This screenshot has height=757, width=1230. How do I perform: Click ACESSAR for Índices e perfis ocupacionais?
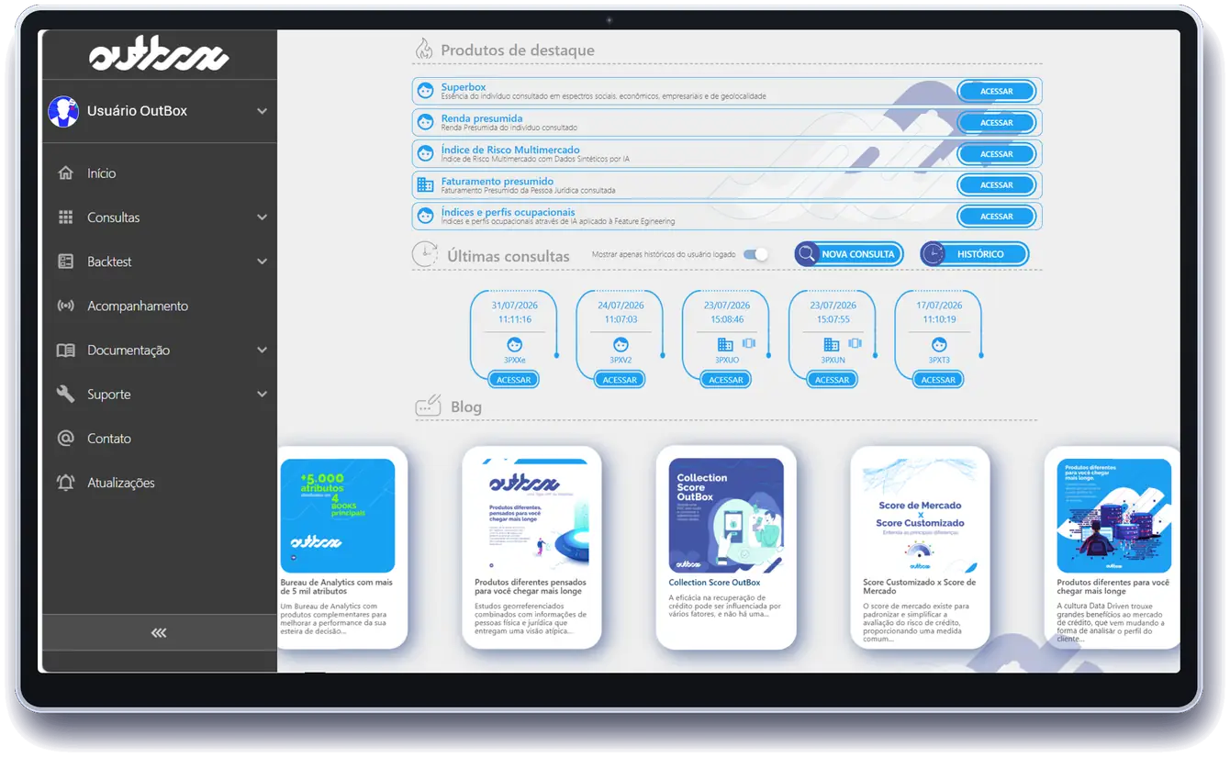[x=997, y=216]
